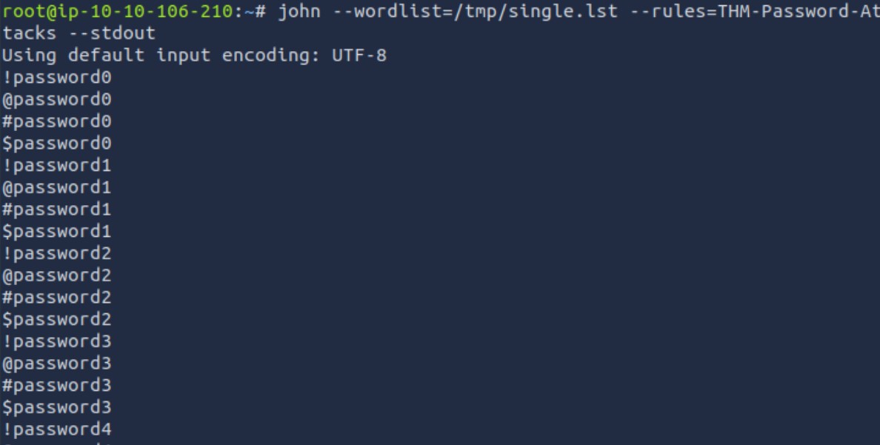Click the !password4 output line
Image resolution: width=880 pixels, height=445 pixels.
point(57,430)
